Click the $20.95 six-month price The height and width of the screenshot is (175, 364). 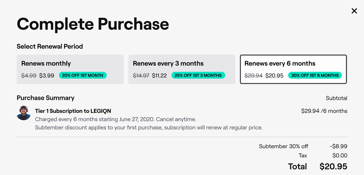[274, 76]
